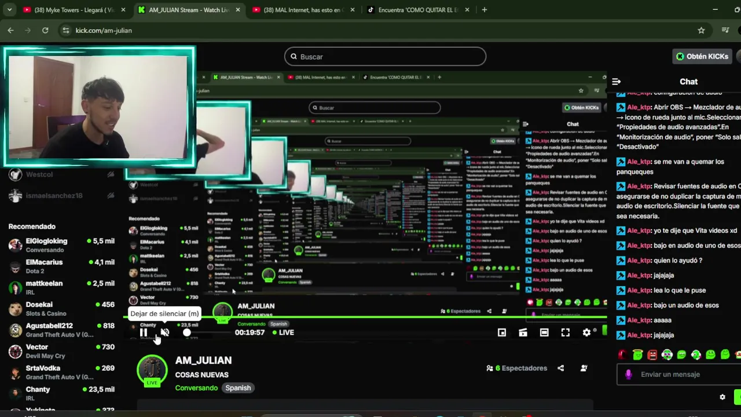This screenshot has width=741, height=417.
Task: Enable picture-in-picture mini player
Action: pos(502,332)
